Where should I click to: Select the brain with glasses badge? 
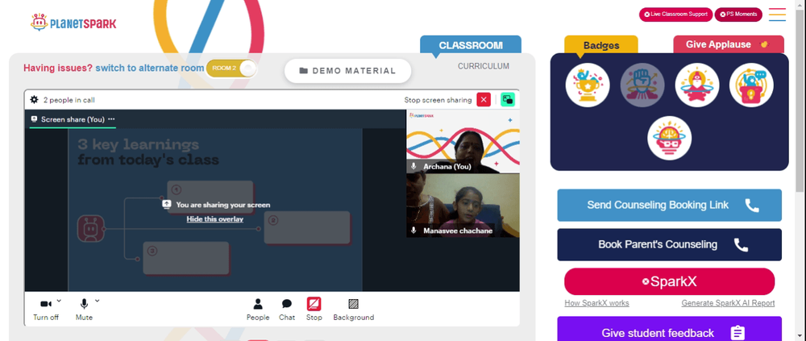(669, 138)
